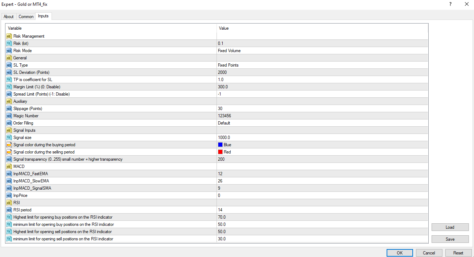
Task: Select the SL Deviation value 2000 field
Action: 222,72
